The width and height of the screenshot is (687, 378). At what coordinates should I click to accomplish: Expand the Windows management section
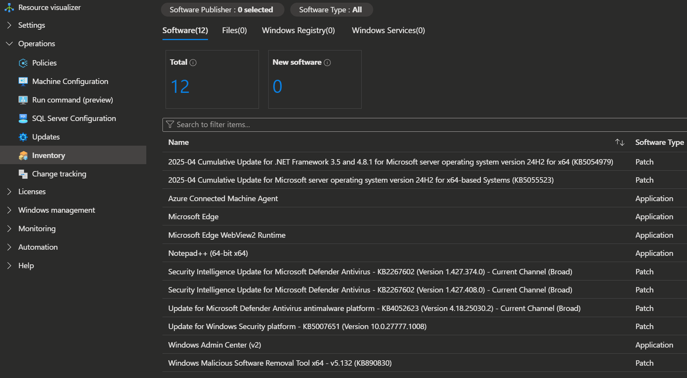(x=9, y=210)
